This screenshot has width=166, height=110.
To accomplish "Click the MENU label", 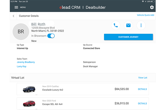I will (x=23, y=7).
